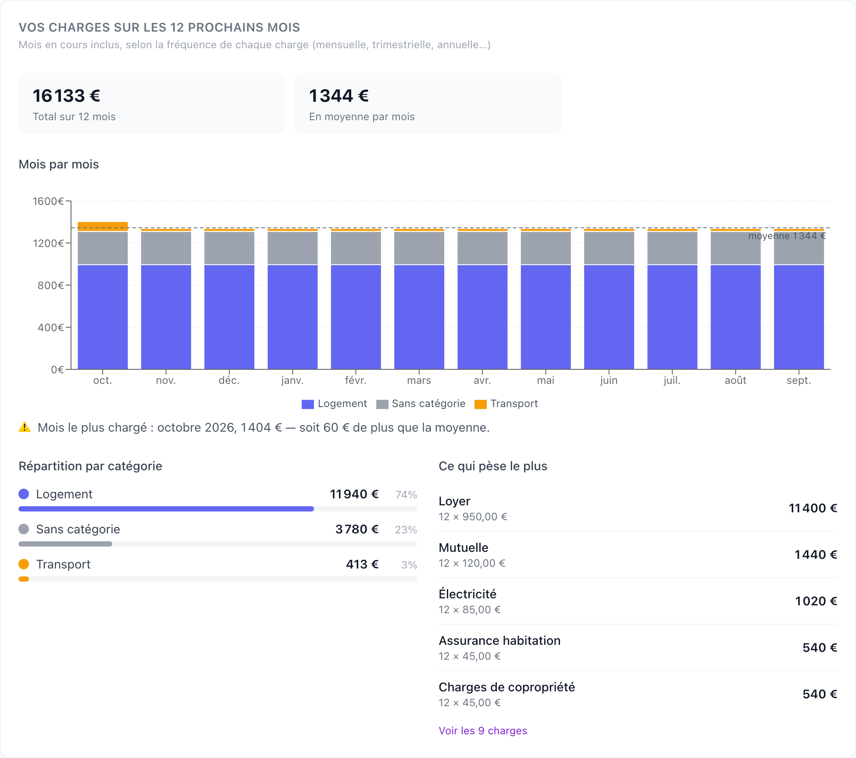
Task: Select the oct. bar in the chart
Action: tap(103, 296)
